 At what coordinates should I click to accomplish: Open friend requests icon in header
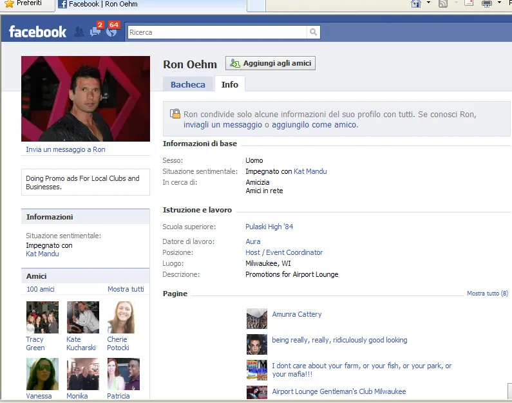[79, 32]
